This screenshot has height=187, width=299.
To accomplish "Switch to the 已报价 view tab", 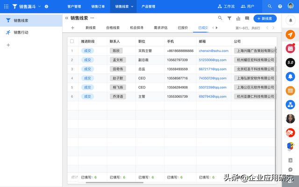I will pos(183,28).
